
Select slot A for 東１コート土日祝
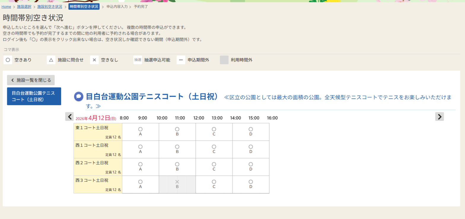pyautogui.click(x=140, y=132)
